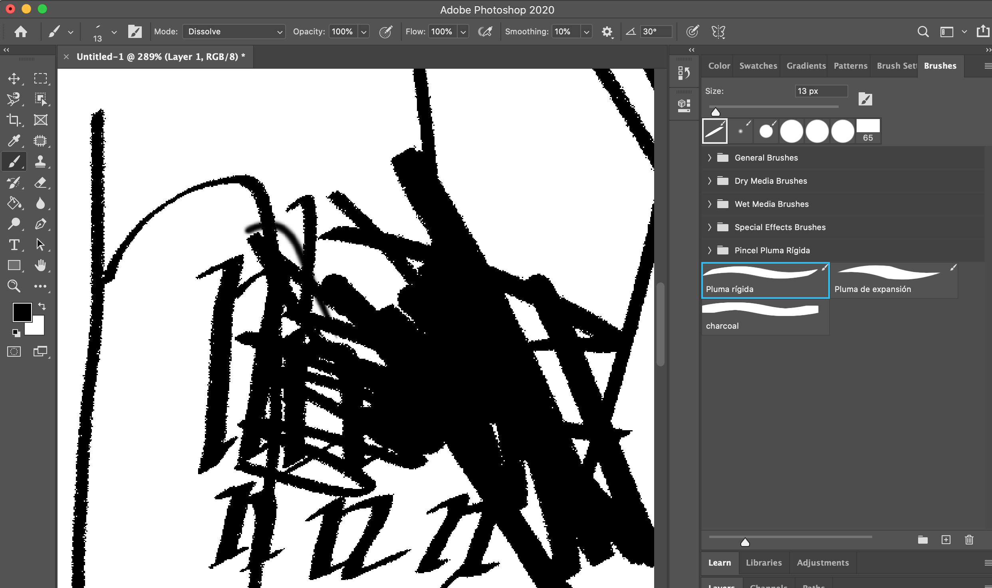Select the Move tool

coord(14,79)
